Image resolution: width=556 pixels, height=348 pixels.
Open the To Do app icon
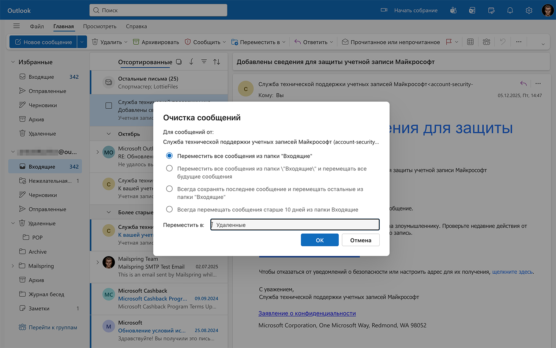(x=491, y=10)
